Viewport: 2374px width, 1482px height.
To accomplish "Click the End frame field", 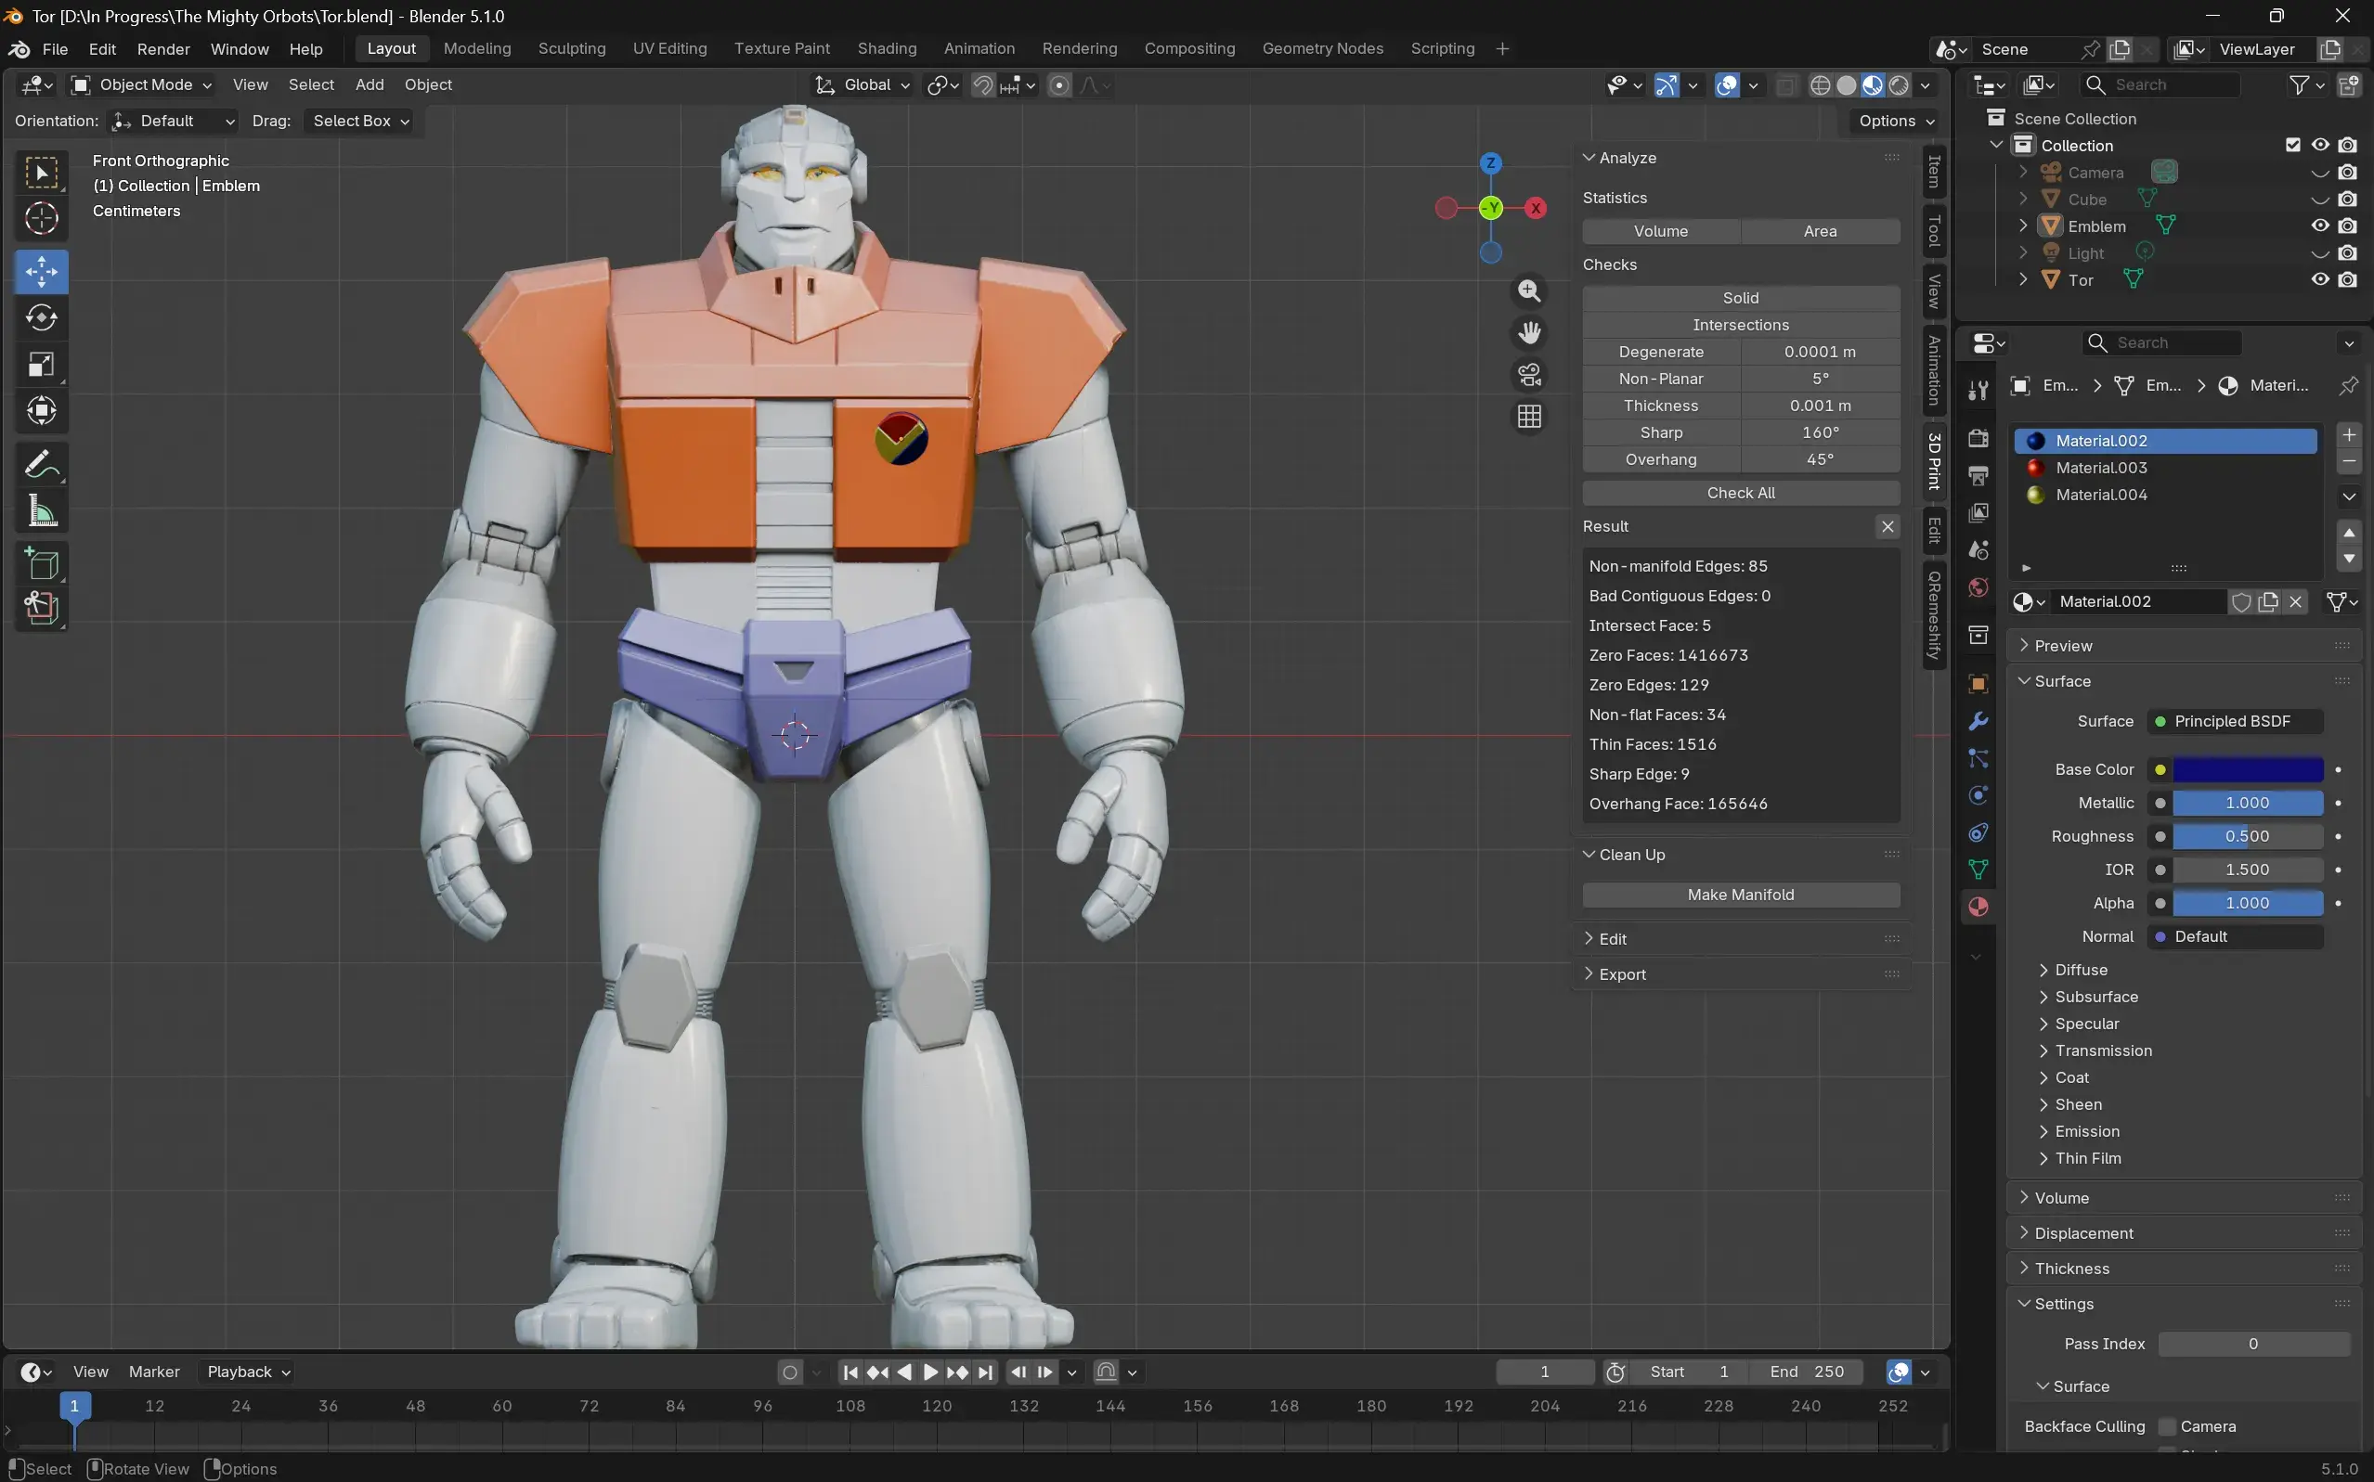I will click(1806, 1372).
